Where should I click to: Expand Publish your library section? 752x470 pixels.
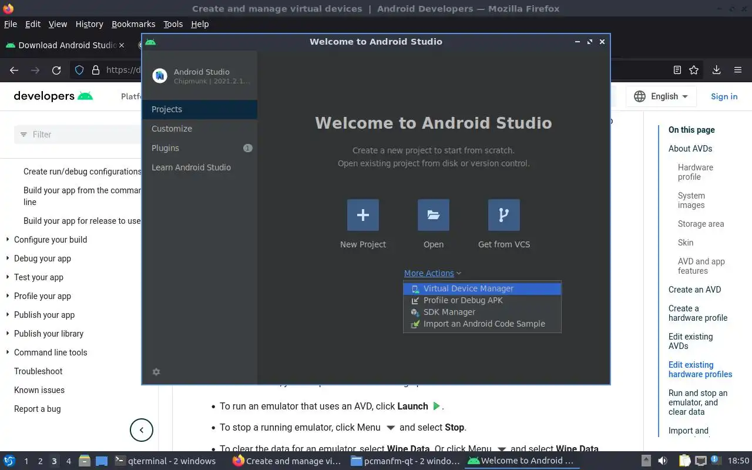(x=49, y=334)
